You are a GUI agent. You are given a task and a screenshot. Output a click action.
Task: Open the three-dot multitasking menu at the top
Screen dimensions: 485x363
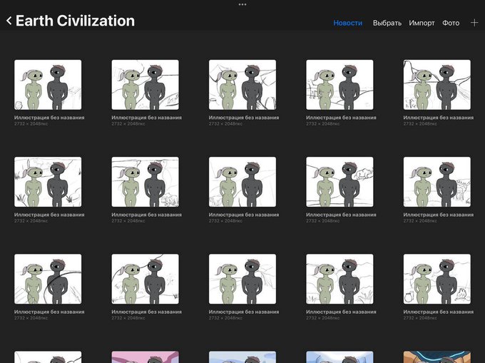242,4
